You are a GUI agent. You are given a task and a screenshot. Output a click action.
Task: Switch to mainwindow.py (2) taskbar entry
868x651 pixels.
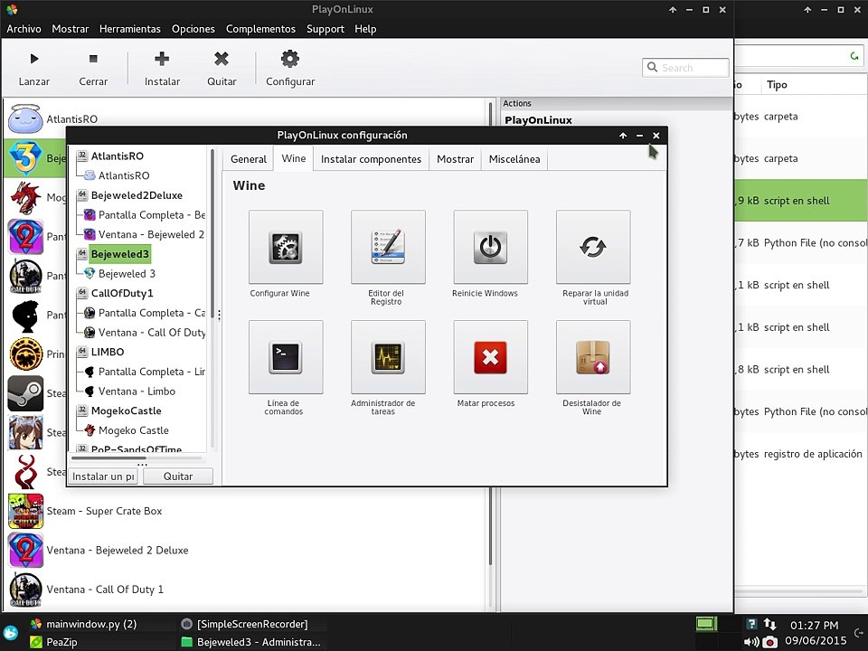click(91, 624)
